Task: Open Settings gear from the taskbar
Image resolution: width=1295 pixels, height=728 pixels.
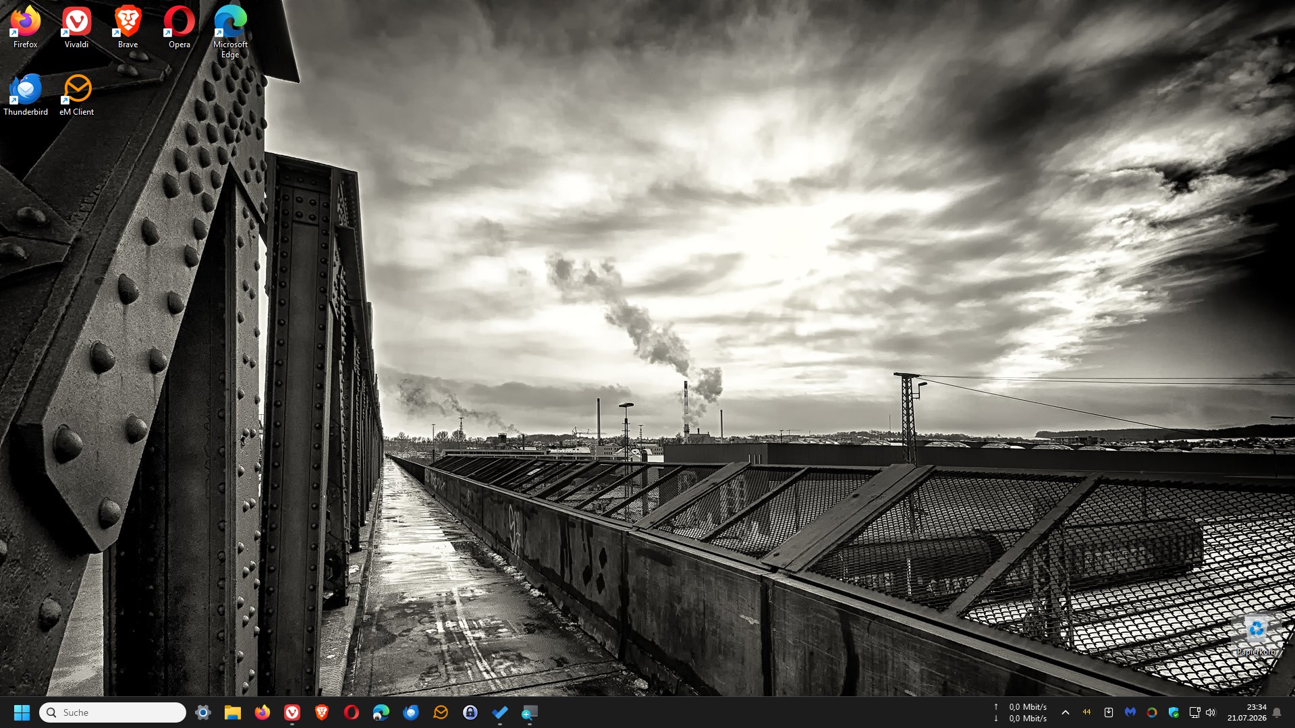Action: (202, 712)
